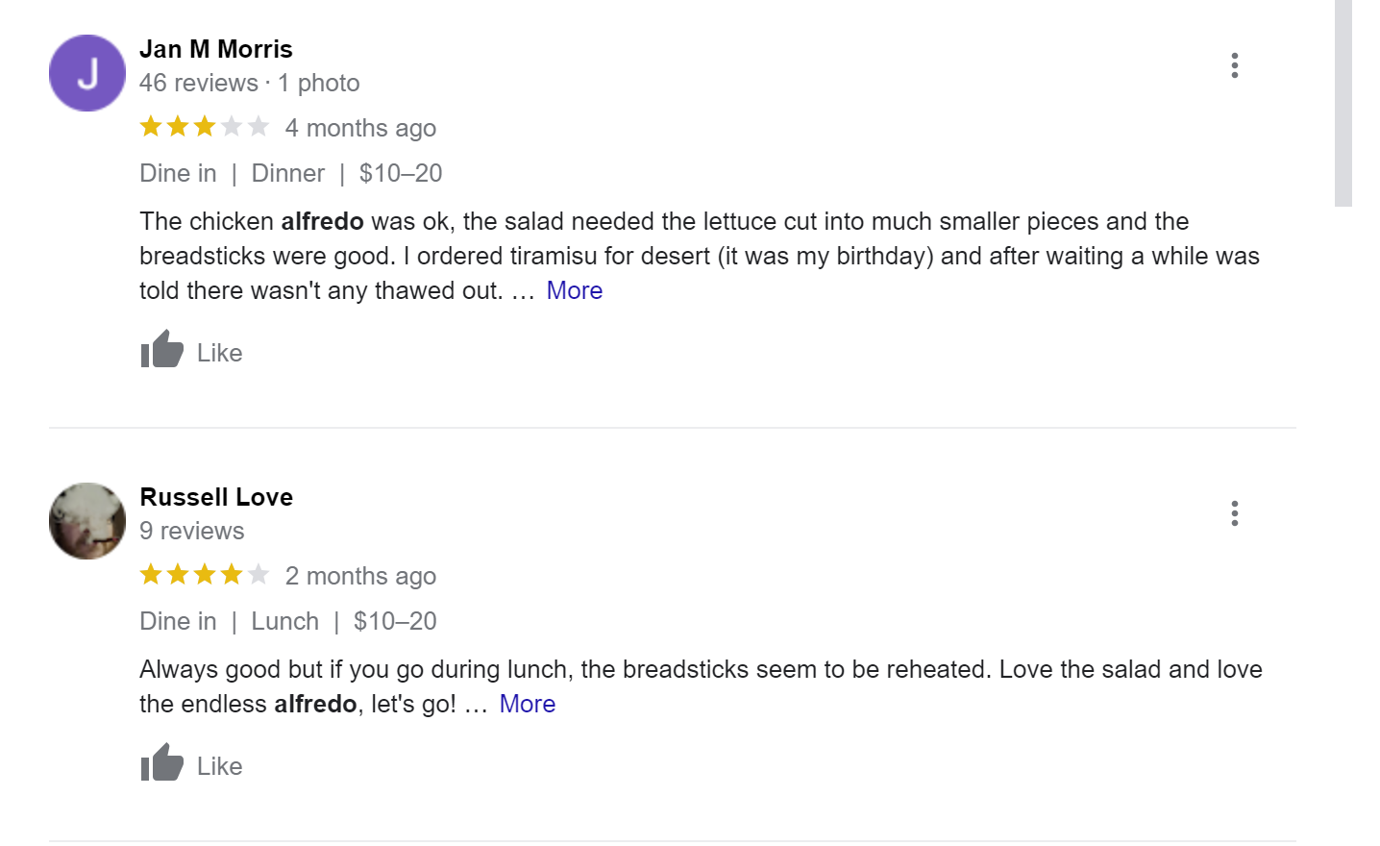Expand Jan's review with the More link
Screen dimensions: 1380x846
tap(573, 289)
